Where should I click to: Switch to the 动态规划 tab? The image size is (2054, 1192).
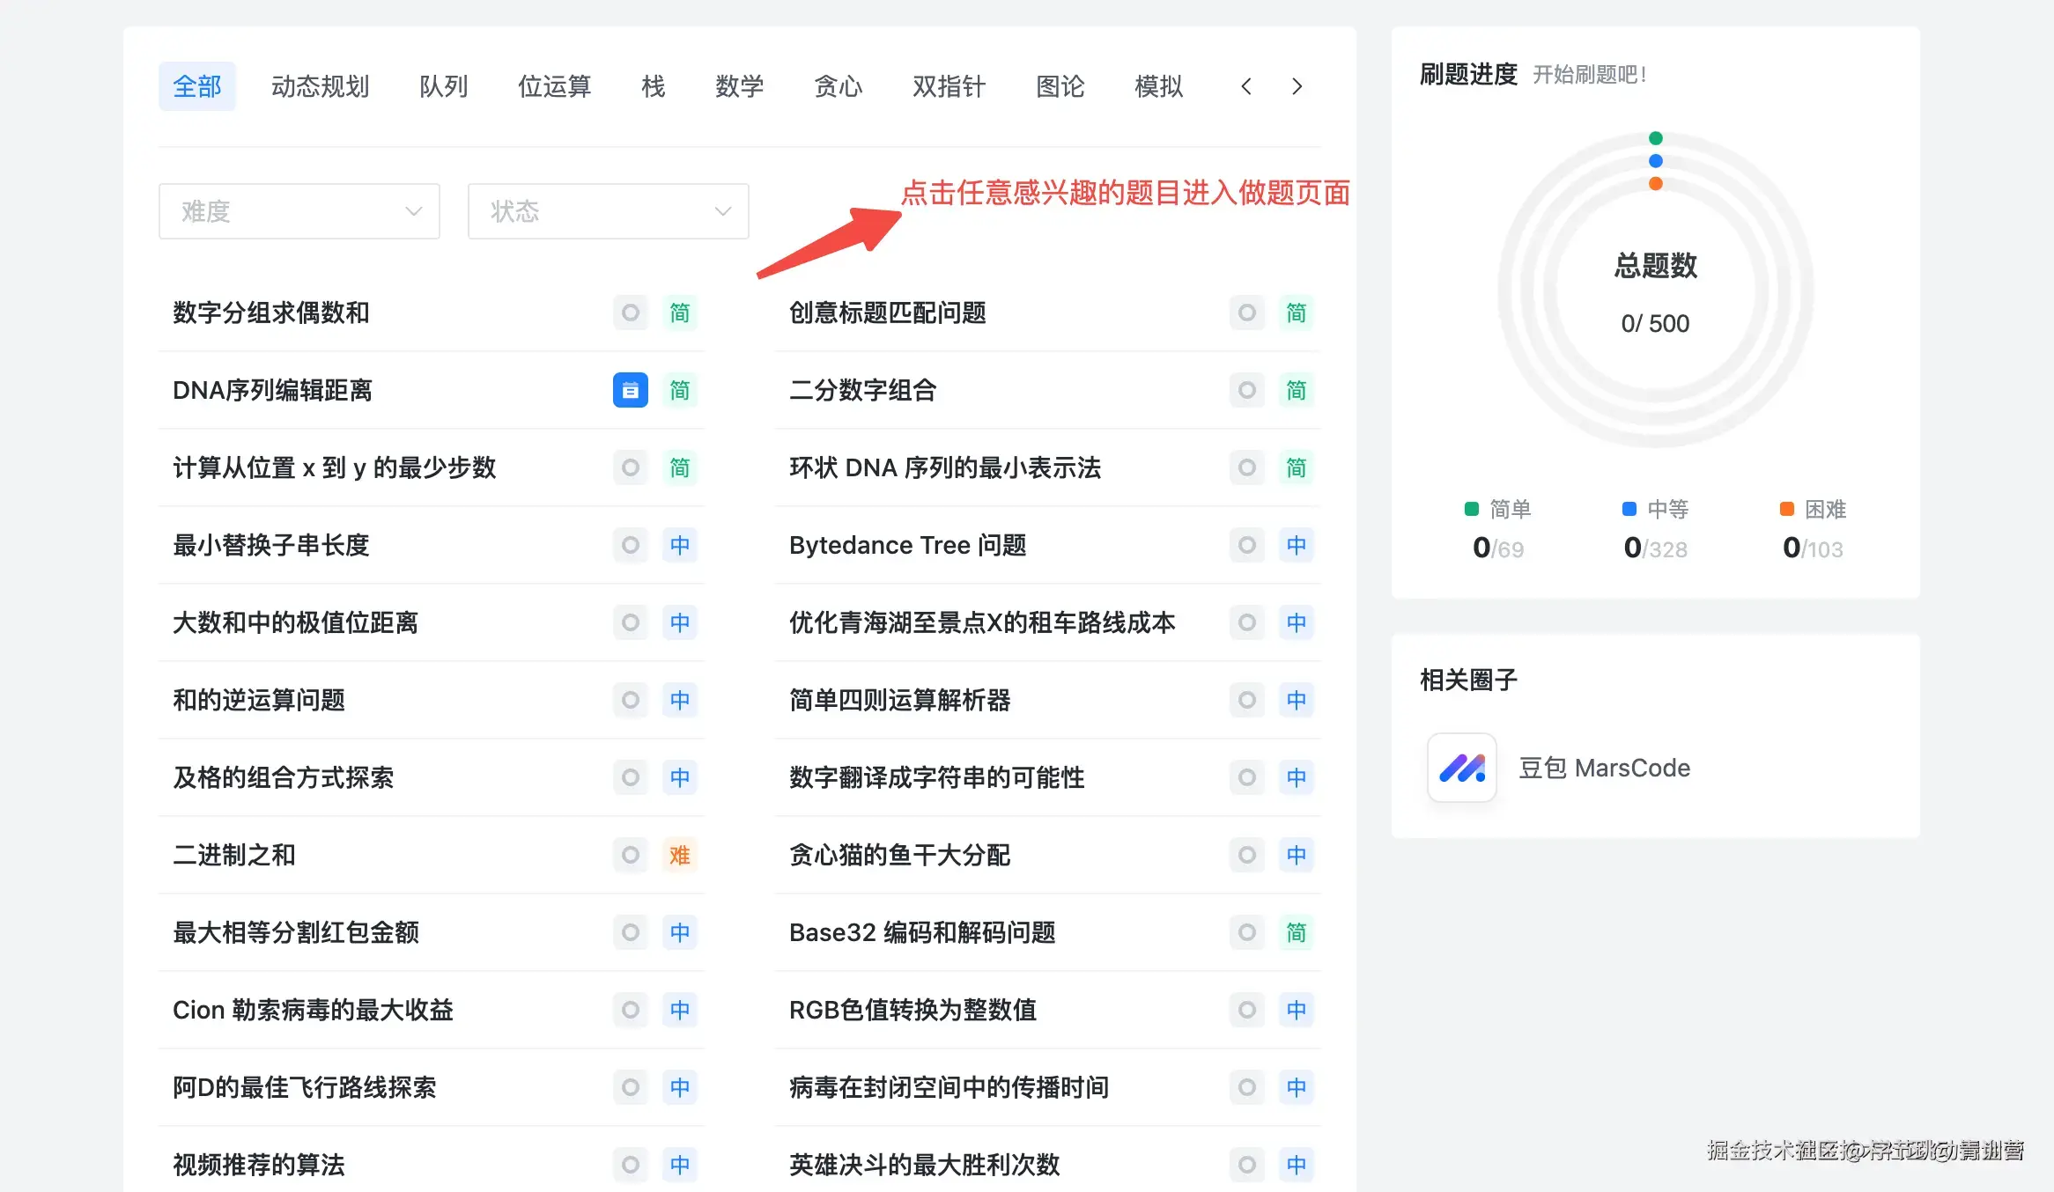(320, 86)
